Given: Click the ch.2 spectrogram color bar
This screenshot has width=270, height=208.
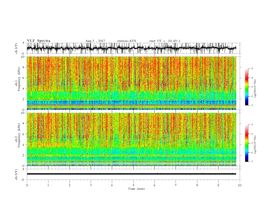Looking at the screenshot, I should [246, 143].
